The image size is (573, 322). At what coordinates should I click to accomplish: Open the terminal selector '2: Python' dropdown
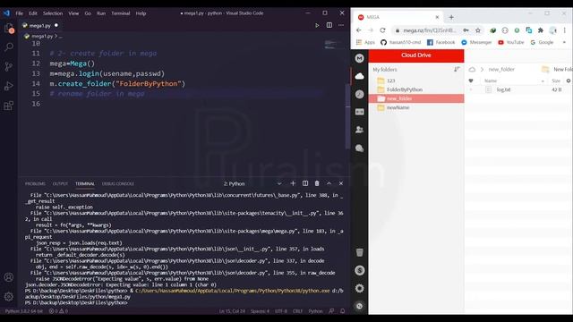252,183
